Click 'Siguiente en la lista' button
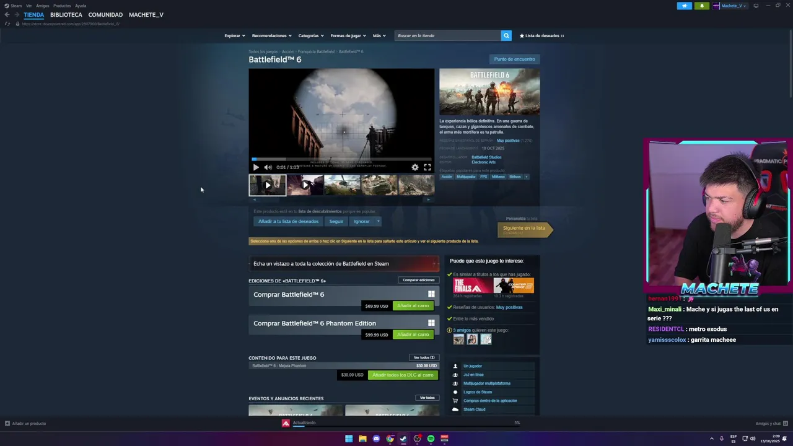 pyautogui.click(x=524, y=229)
